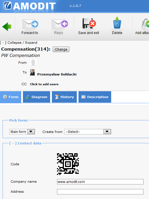This screenshot has height=199, width=149.
Task: Click the Delete label text
Action: (117, 33)
